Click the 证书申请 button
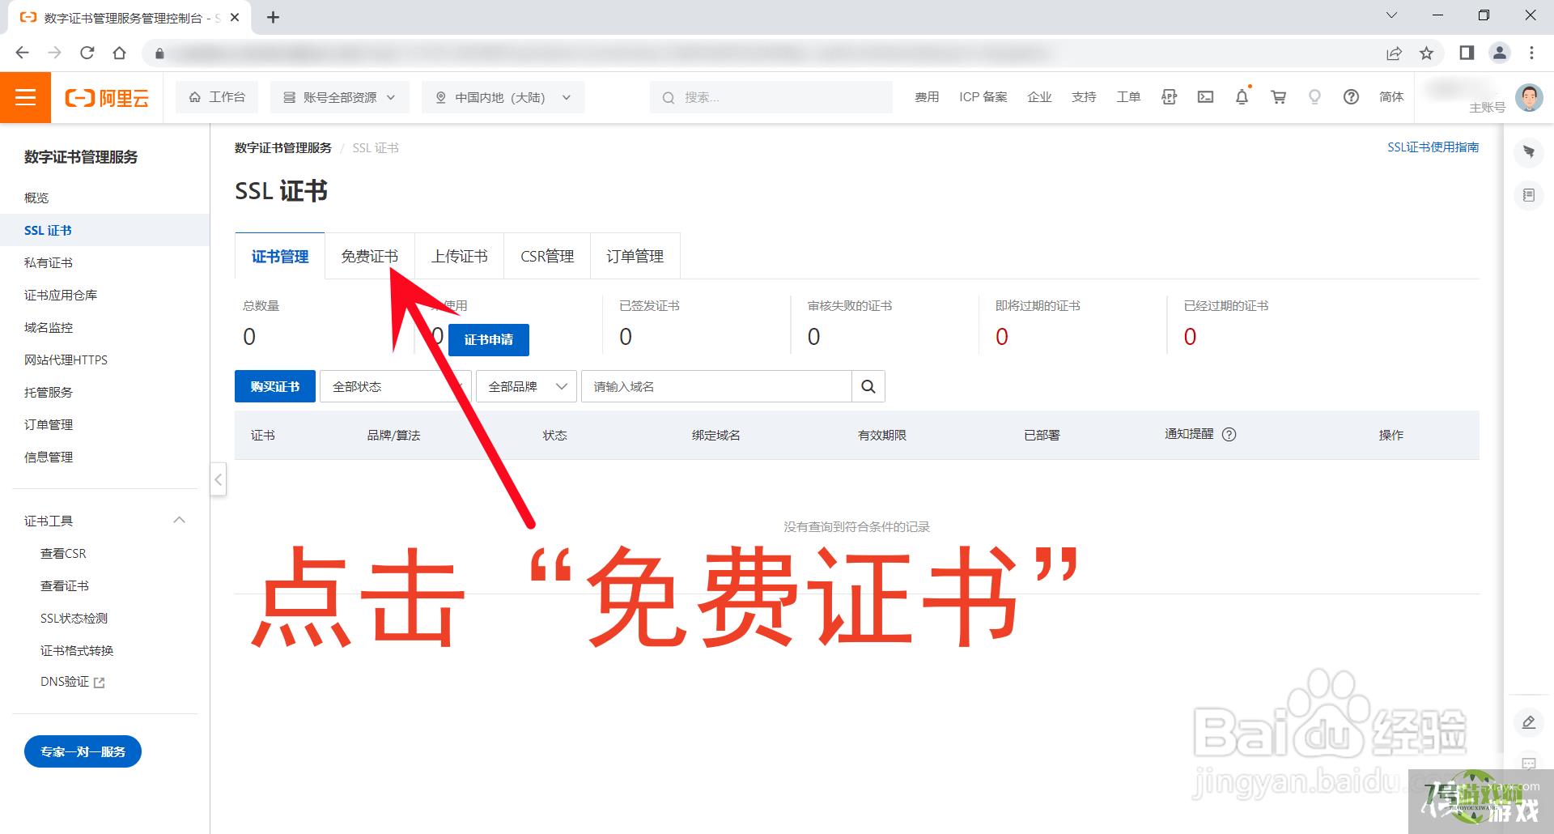This screenshot has height=834, width=1554. [x=489, y=340]
